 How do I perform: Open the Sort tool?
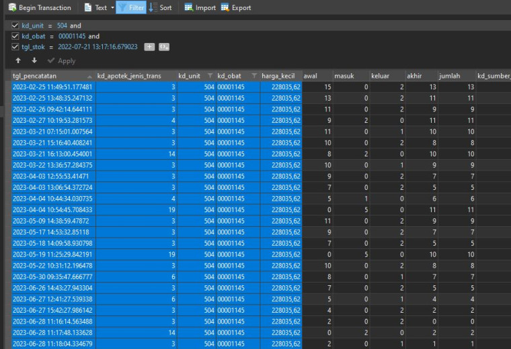160,7
